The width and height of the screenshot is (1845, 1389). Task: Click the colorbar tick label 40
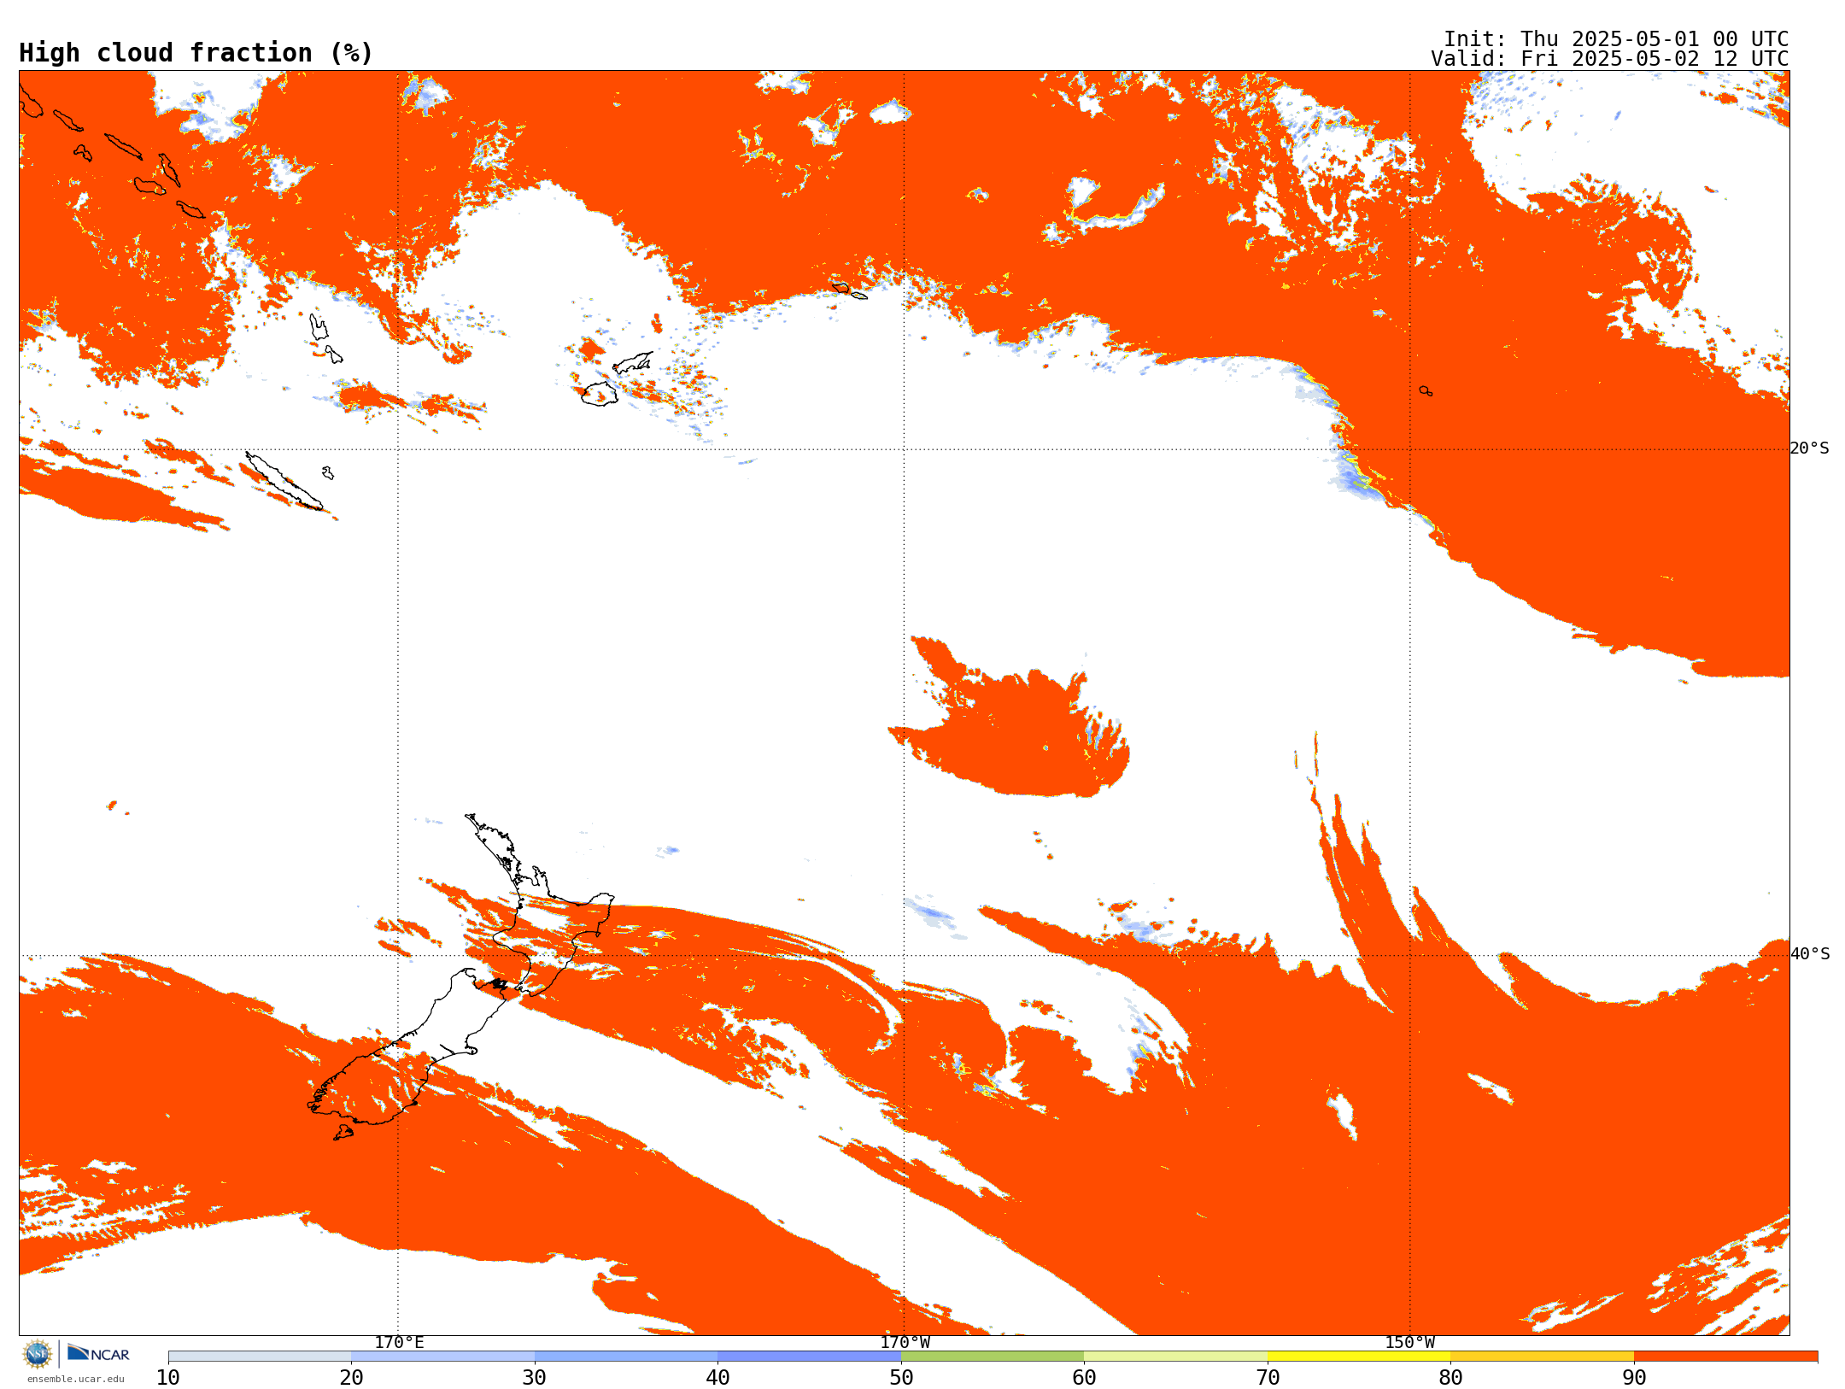(x=717, y=1378)
